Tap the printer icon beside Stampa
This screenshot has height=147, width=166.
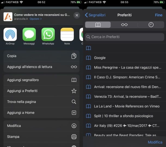pos(74,137)
